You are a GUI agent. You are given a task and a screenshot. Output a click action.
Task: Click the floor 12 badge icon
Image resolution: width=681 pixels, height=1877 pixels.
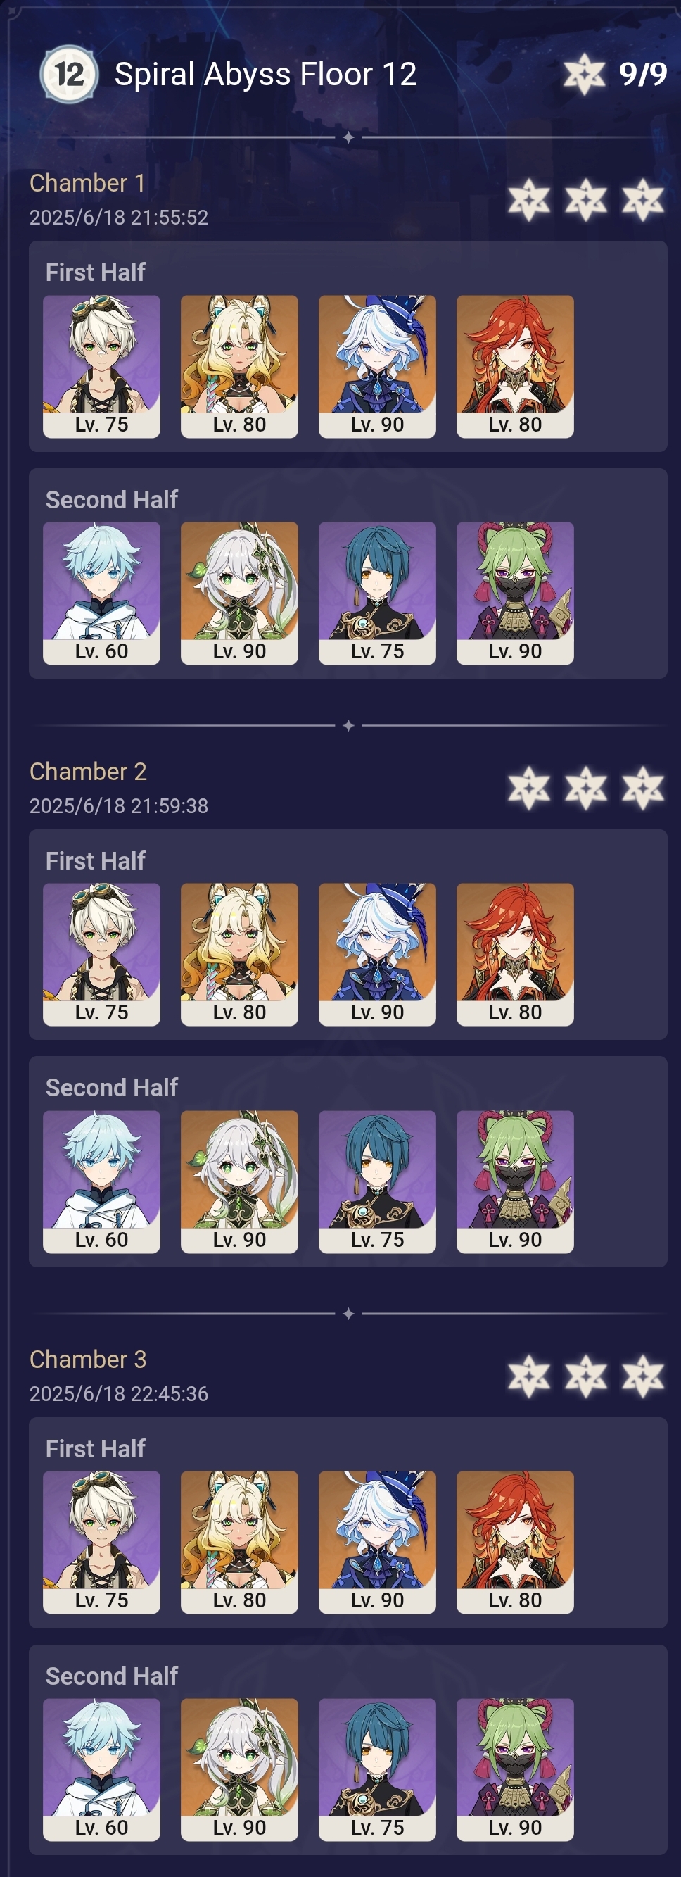(69, 74)
